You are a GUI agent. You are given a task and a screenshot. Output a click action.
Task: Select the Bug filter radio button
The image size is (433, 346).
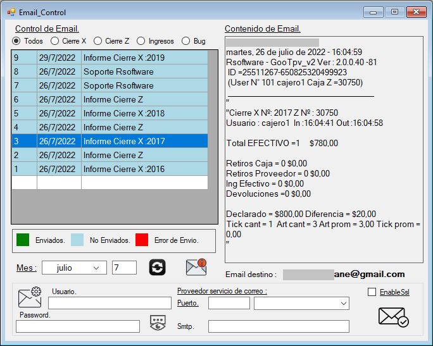click(x=186, y=41)
